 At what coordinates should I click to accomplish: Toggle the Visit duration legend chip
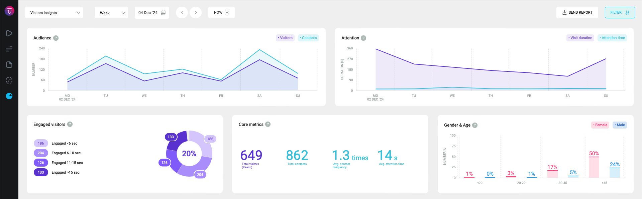pyautogui.click(x=580, y=38)
